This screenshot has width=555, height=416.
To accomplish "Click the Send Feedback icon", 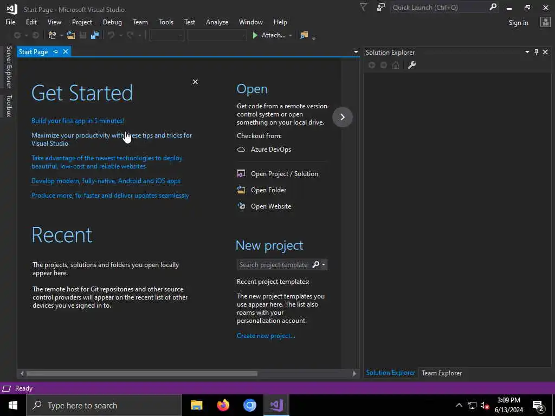I will point(381,8).
